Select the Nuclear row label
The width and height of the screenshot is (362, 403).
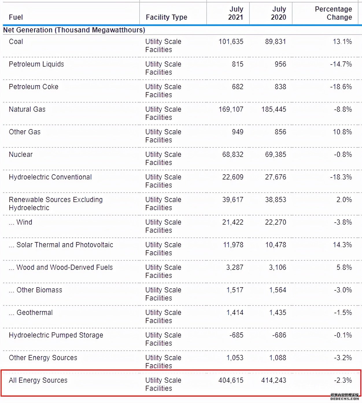pyautogui.click(x=21, y=155)
